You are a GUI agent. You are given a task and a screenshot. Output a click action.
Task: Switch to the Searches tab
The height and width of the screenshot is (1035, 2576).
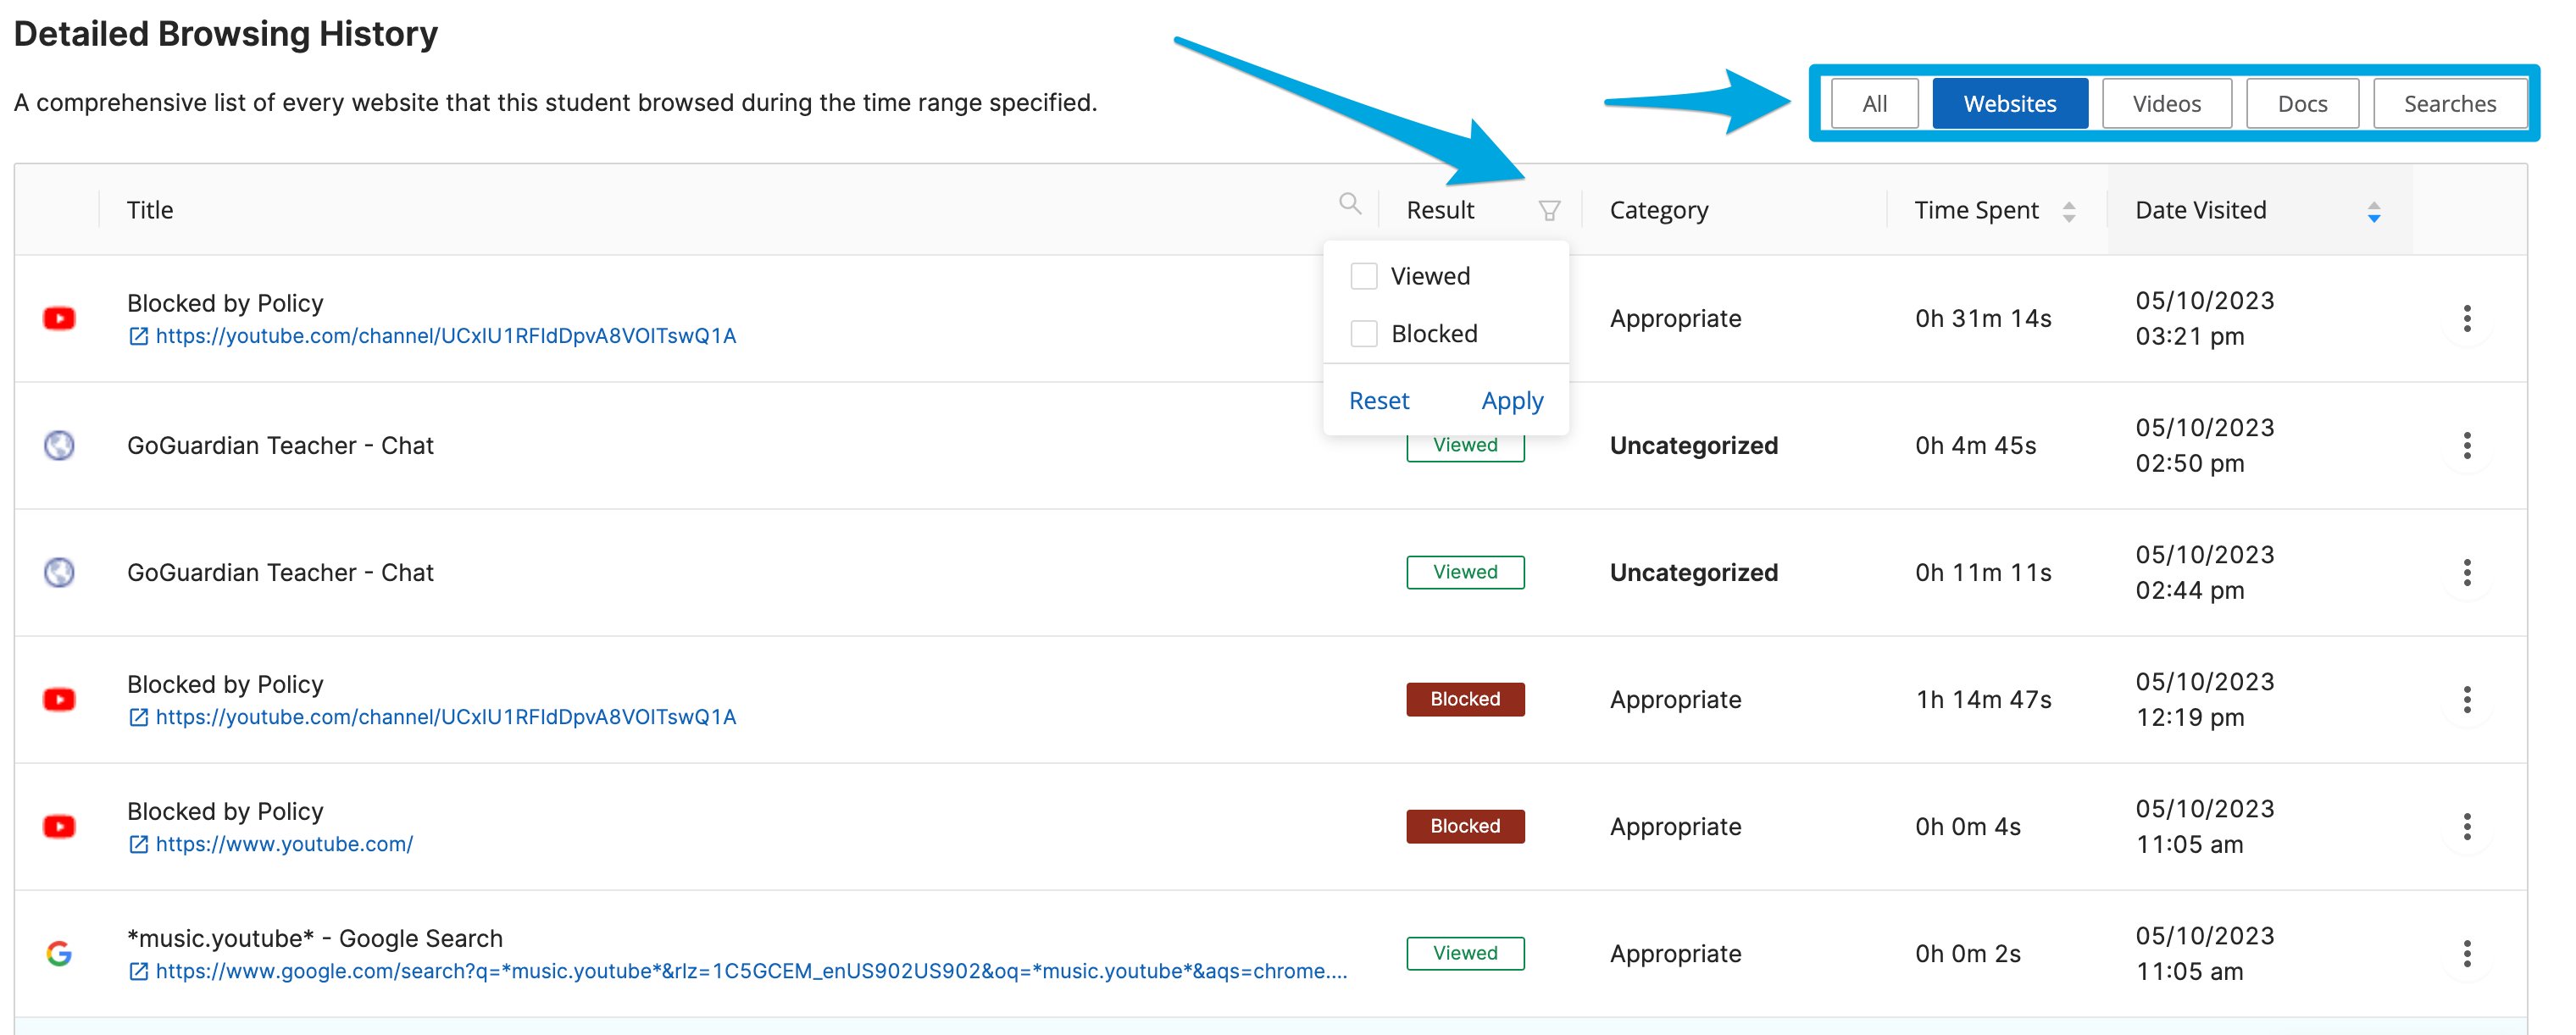tap(2449, 103)
